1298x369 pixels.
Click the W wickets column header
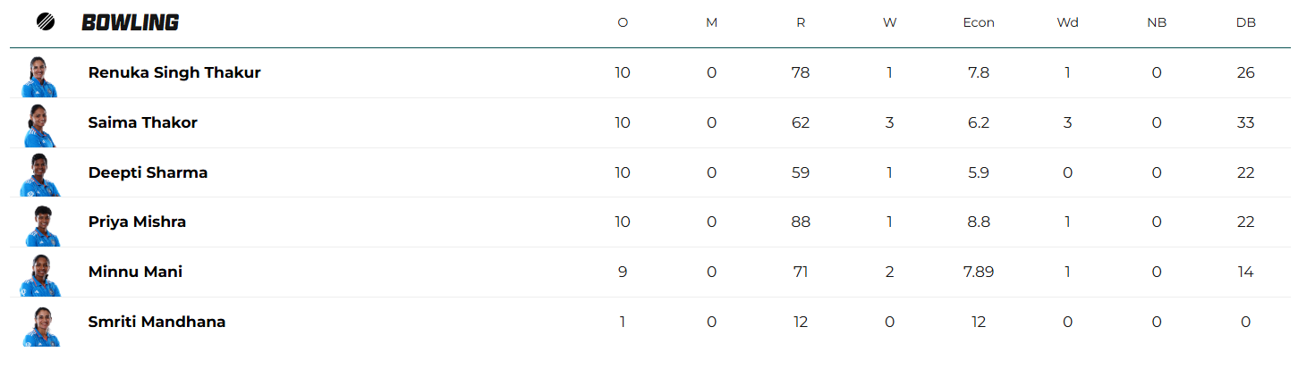pos(889,23)
